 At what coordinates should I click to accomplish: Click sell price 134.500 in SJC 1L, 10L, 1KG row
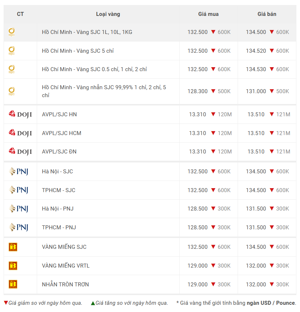click(x=256, y=32)
